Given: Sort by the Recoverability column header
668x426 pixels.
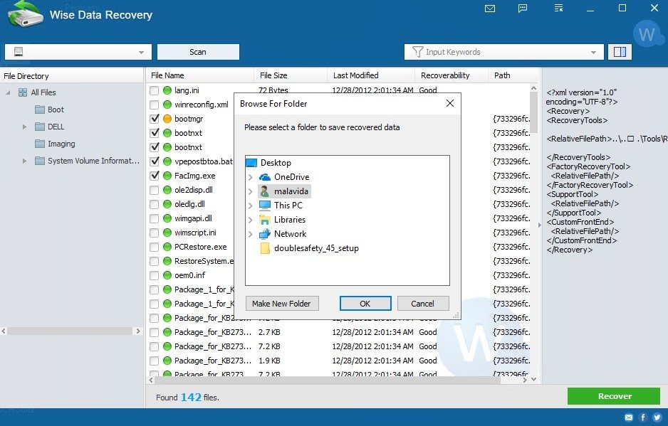Looking at the screenshot, I should pos(452,75).
